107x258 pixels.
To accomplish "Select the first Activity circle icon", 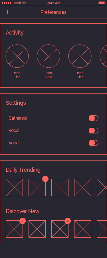I will point(17,56).
